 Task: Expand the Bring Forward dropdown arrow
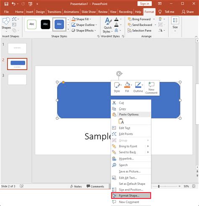click(154, 19)
